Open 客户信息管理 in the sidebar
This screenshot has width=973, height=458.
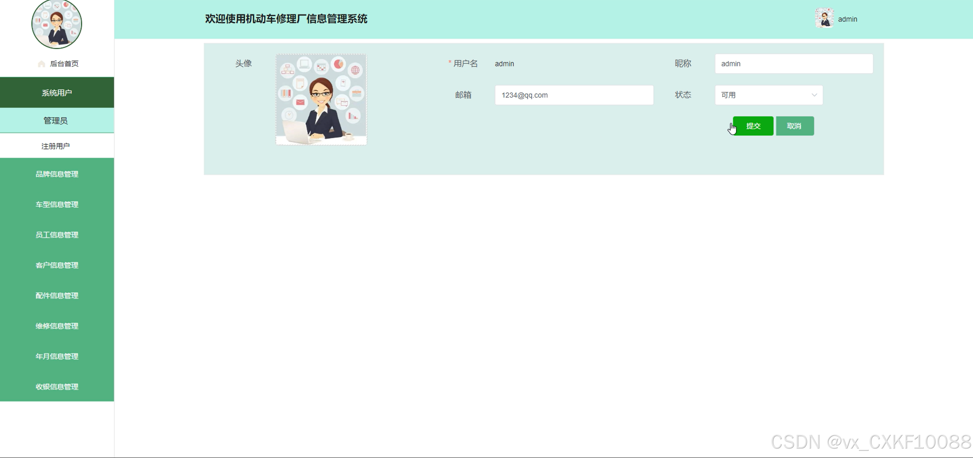[x=57, y=265]
